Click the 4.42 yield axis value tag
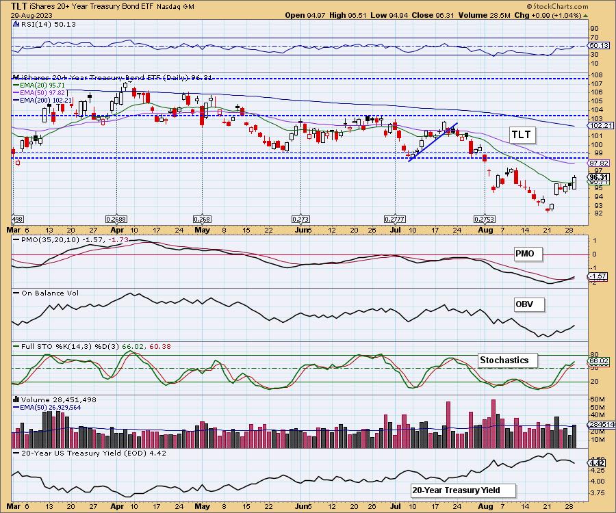 (598, 463)
